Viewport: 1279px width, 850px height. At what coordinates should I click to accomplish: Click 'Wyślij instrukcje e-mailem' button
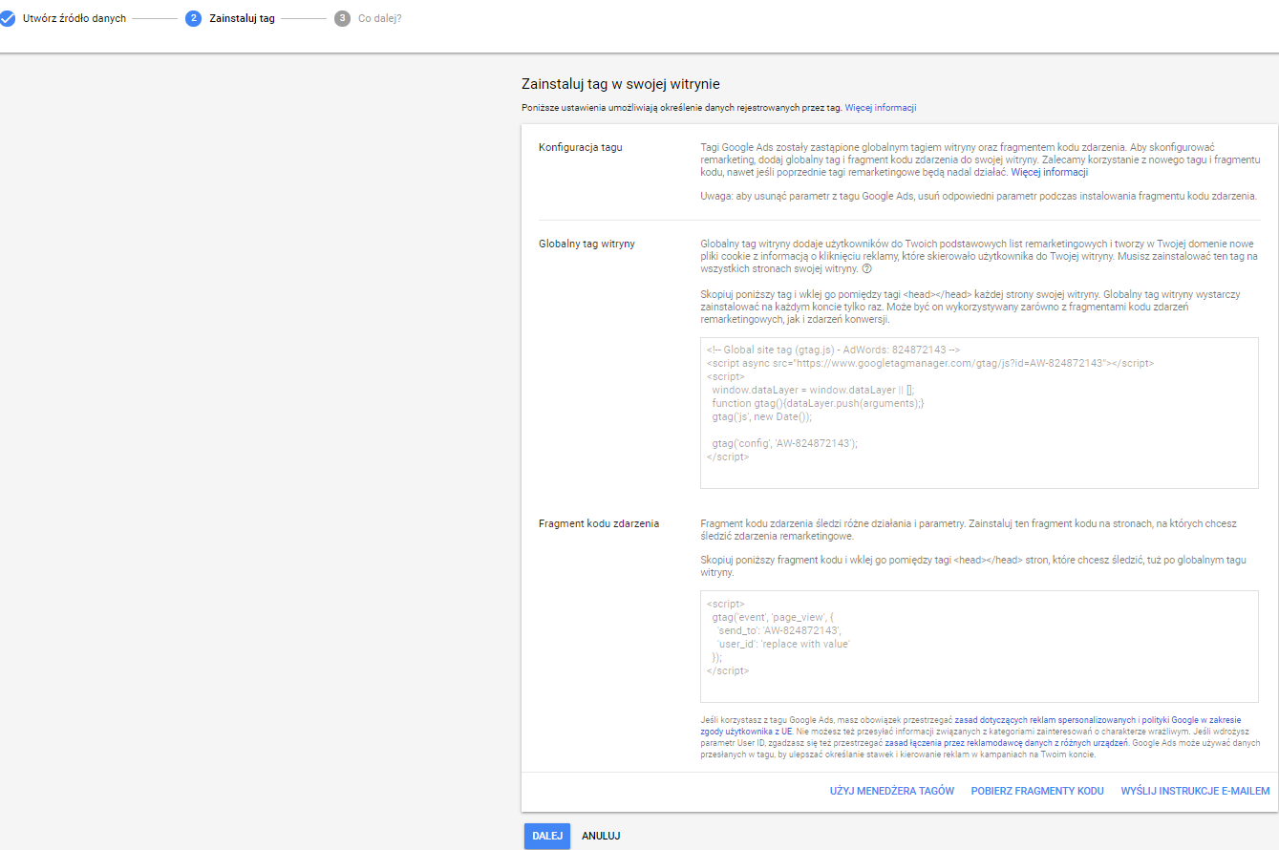(x=1195, y=791)
